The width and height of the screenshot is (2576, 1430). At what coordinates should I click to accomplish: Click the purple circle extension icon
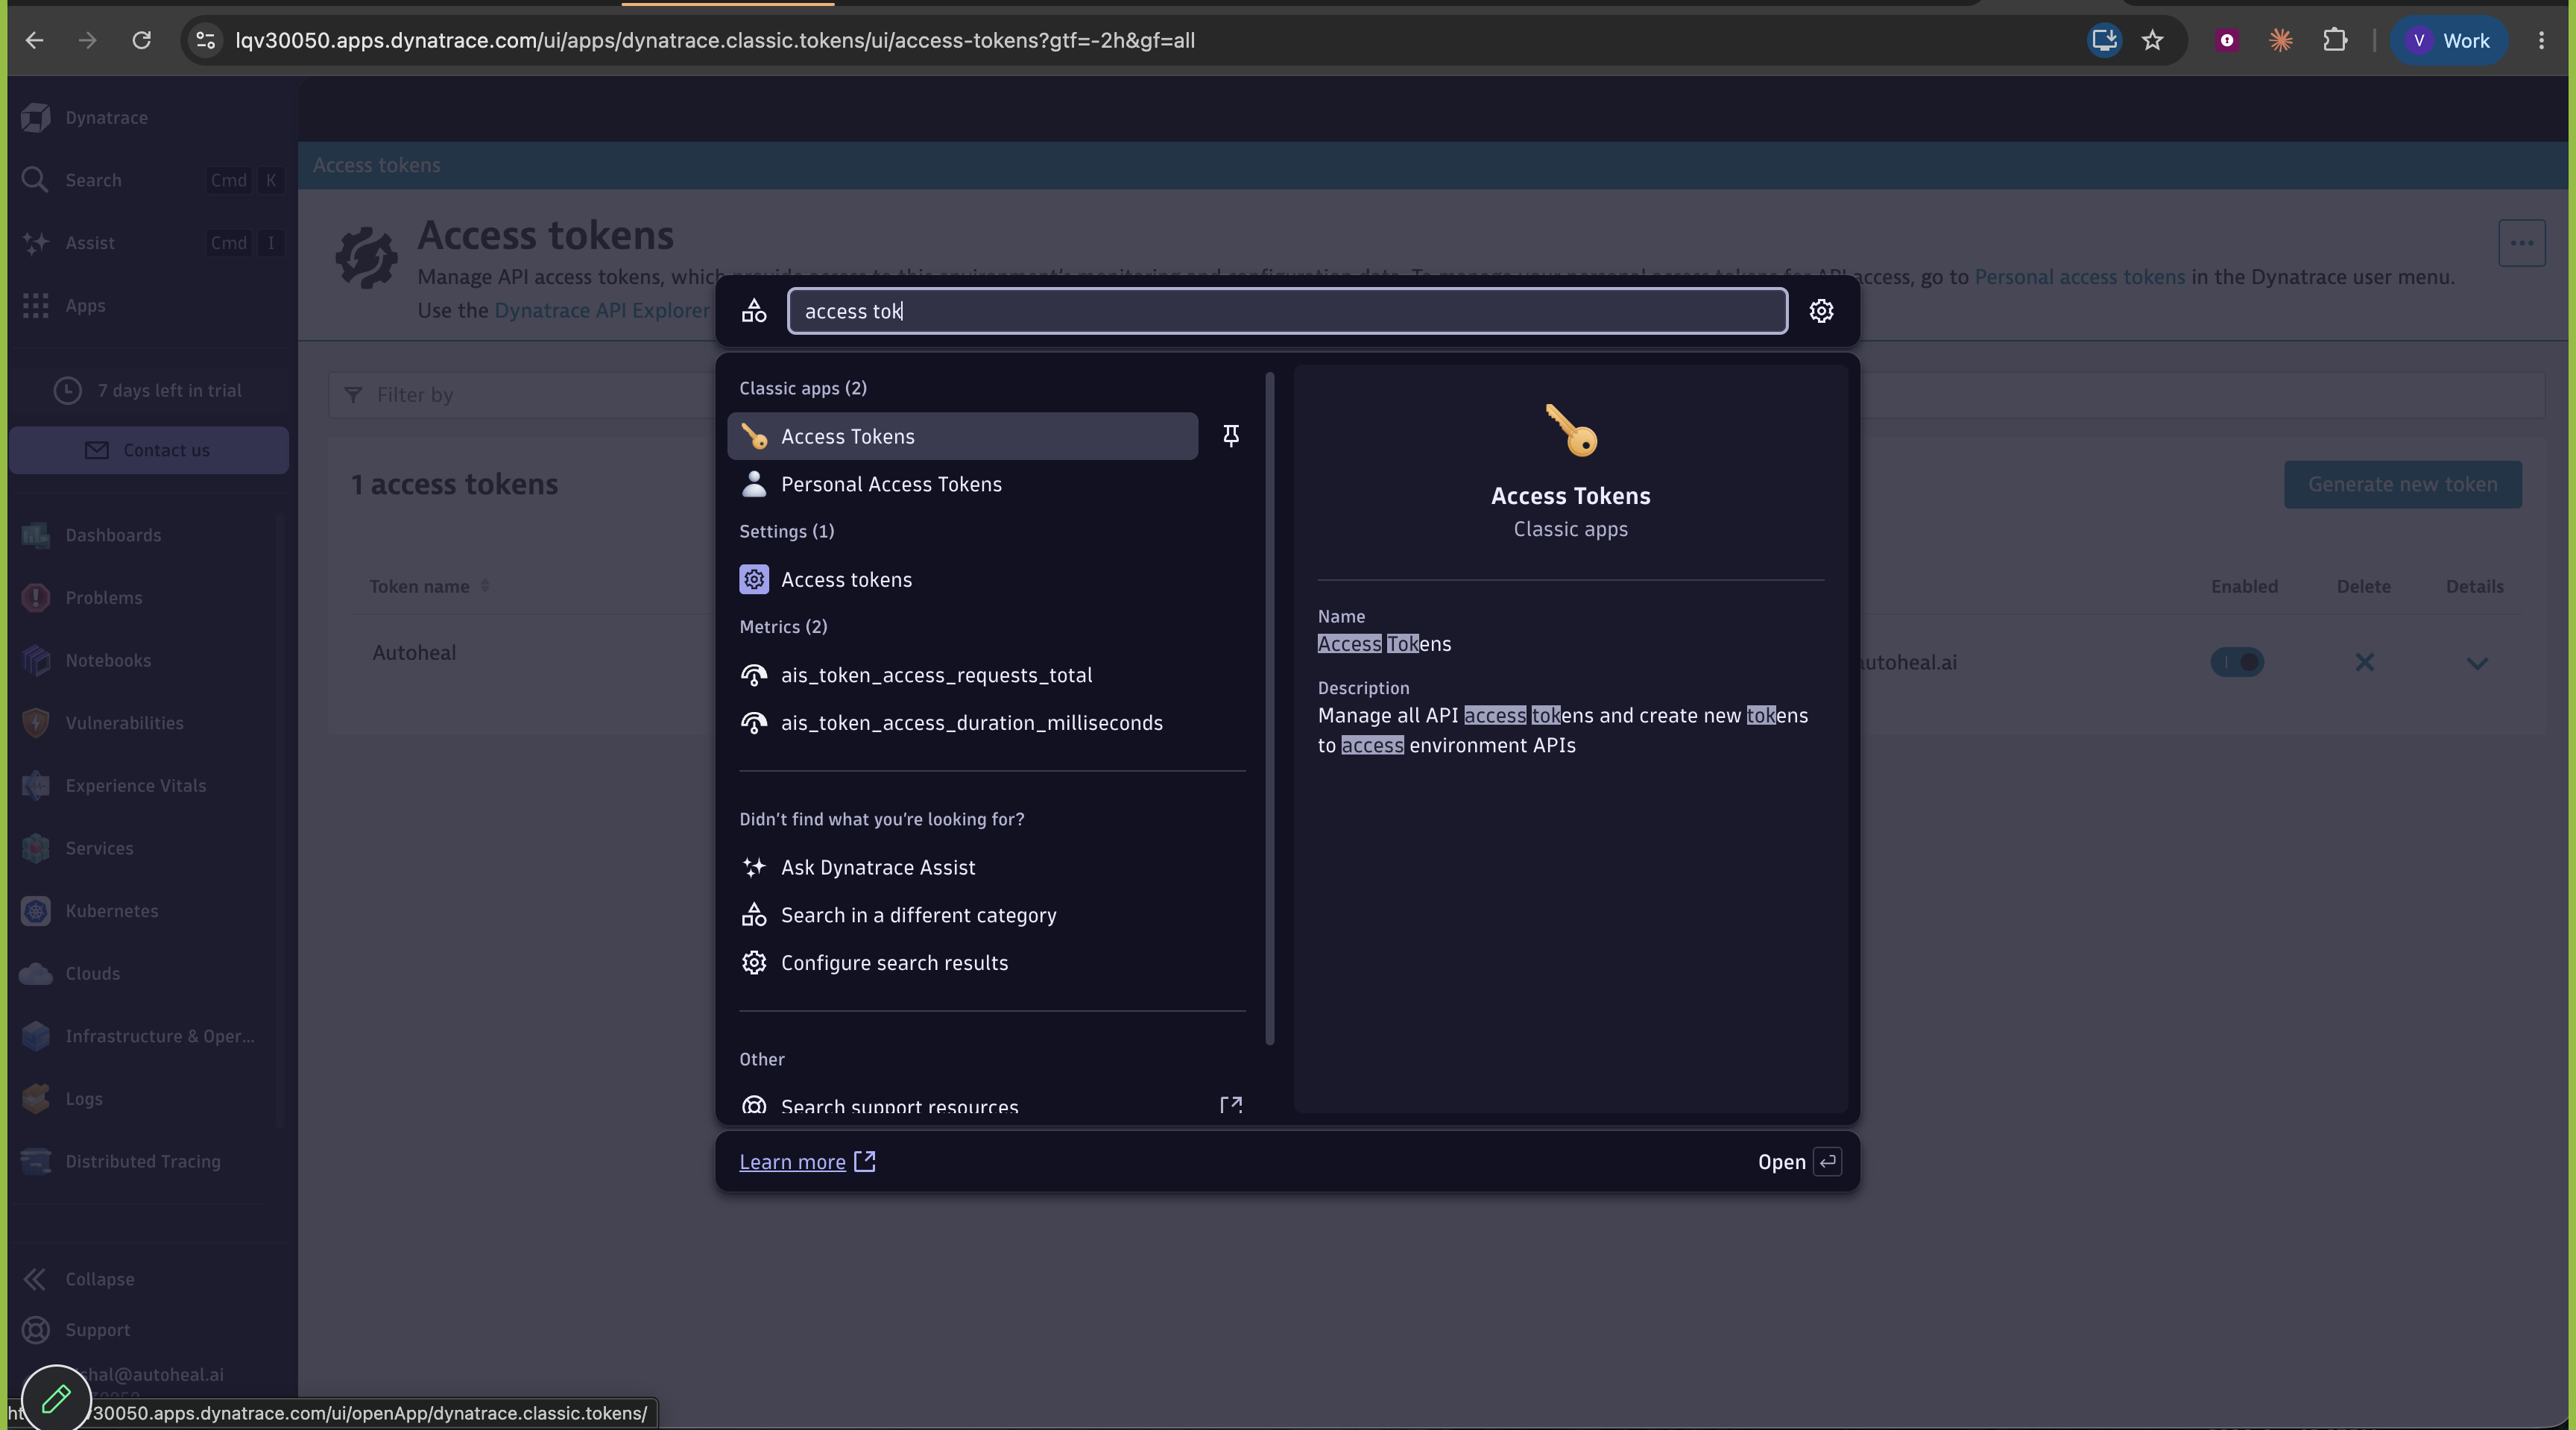click(2226, 41)
